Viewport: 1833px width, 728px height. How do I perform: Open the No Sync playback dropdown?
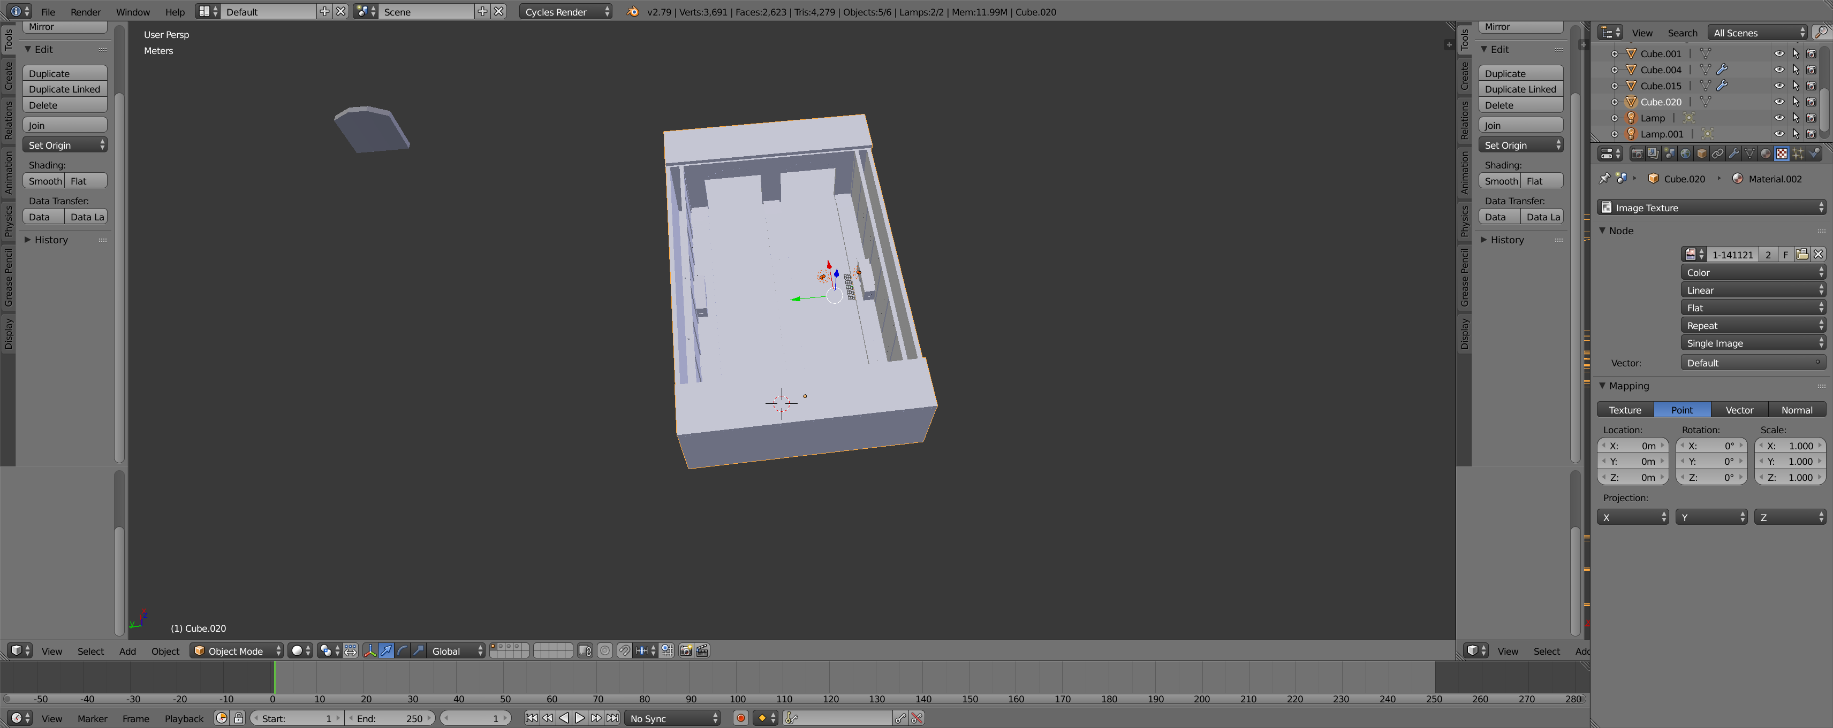[x=672, y=718]
